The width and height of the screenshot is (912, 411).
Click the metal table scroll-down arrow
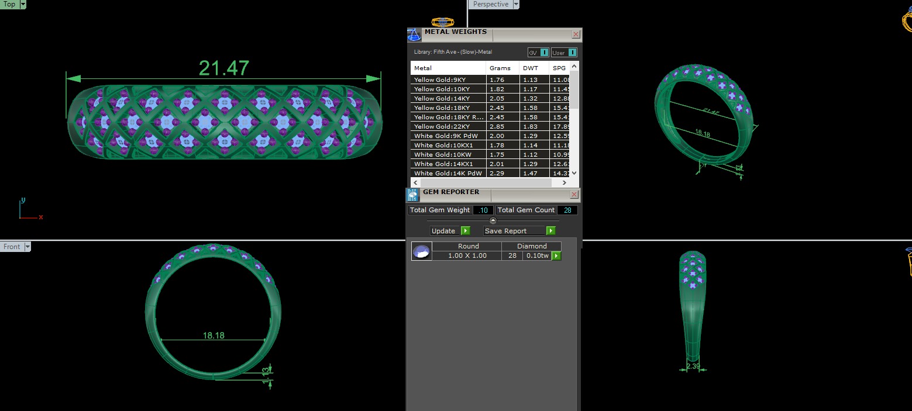click(574, 173)
